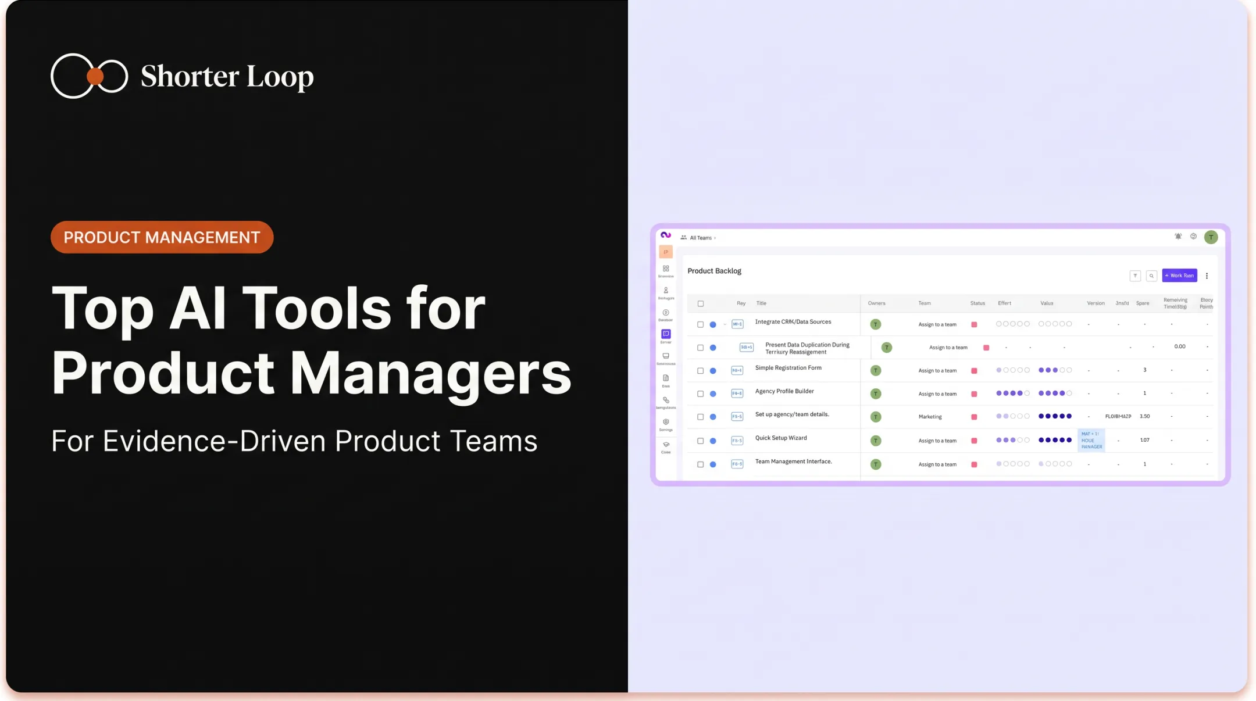Set effort dots for Agency Profile Builder
The width and height of the screenshot is (1256, 701).
click(1012, 394)
